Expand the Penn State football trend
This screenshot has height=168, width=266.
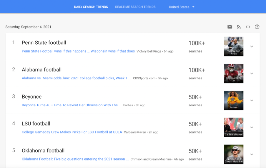pos(252,46)
